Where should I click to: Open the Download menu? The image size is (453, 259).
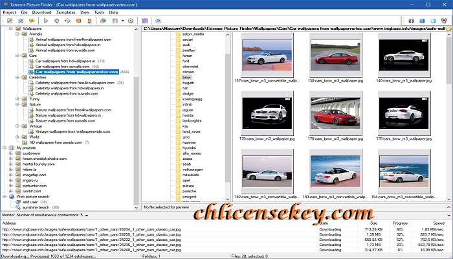pos(41,12)
